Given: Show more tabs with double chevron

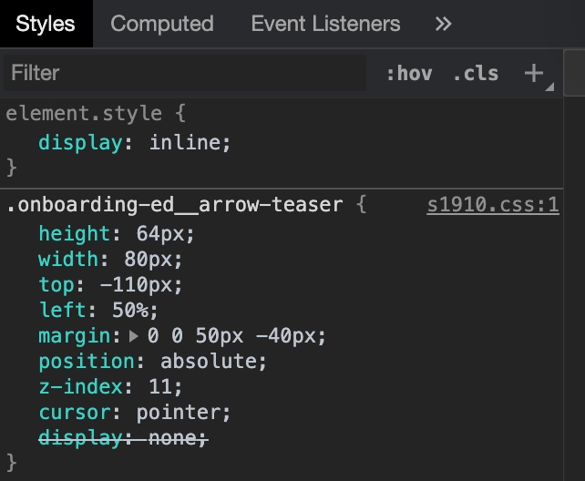Looking at the screenshot, I should coord(444,24).
